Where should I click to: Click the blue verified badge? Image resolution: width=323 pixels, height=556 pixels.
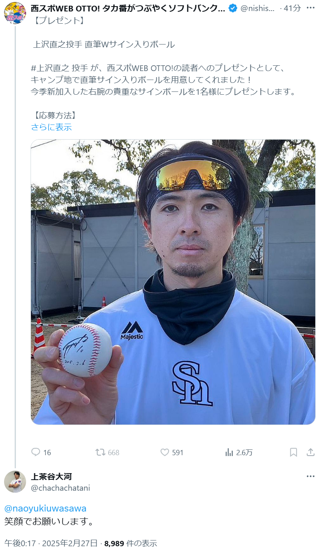pyautogui.click(x=233, y=8)
